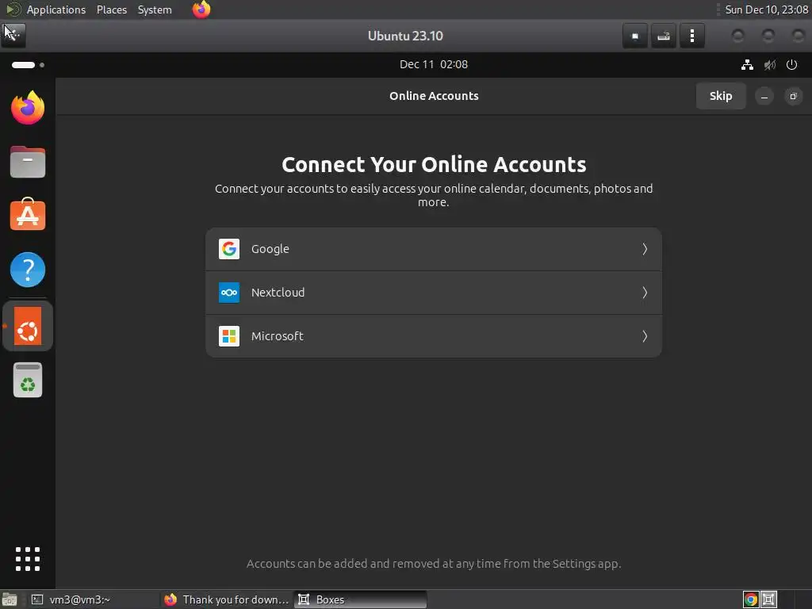This screenshot has height=609, width=812.
Task: Click Boxes back arrow button
Action: [x=13, y=35]
